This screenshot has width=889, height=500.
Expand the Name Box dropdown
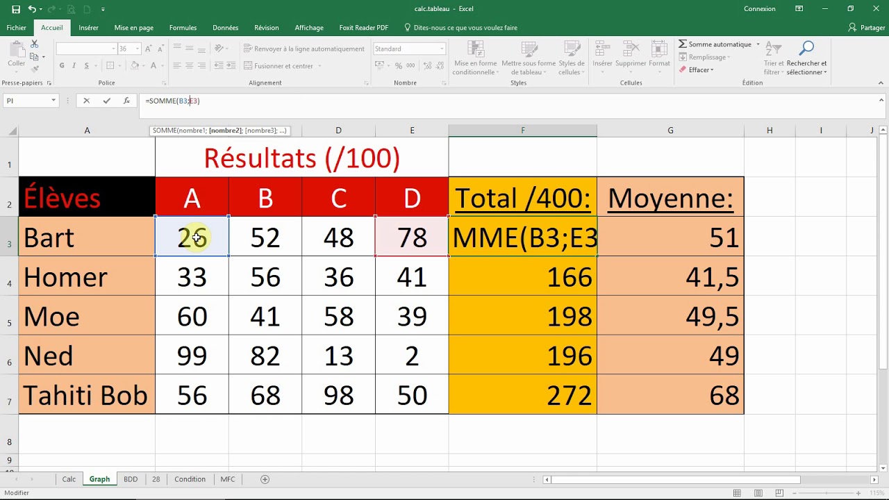[53, 101]
